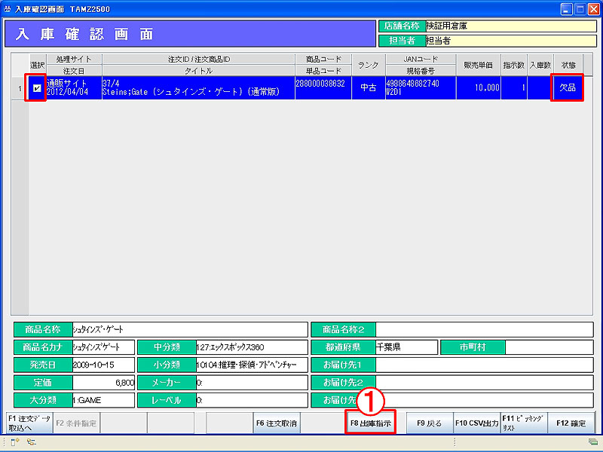Click the green status icon at bottom right
603x452 pixels.
592,442
